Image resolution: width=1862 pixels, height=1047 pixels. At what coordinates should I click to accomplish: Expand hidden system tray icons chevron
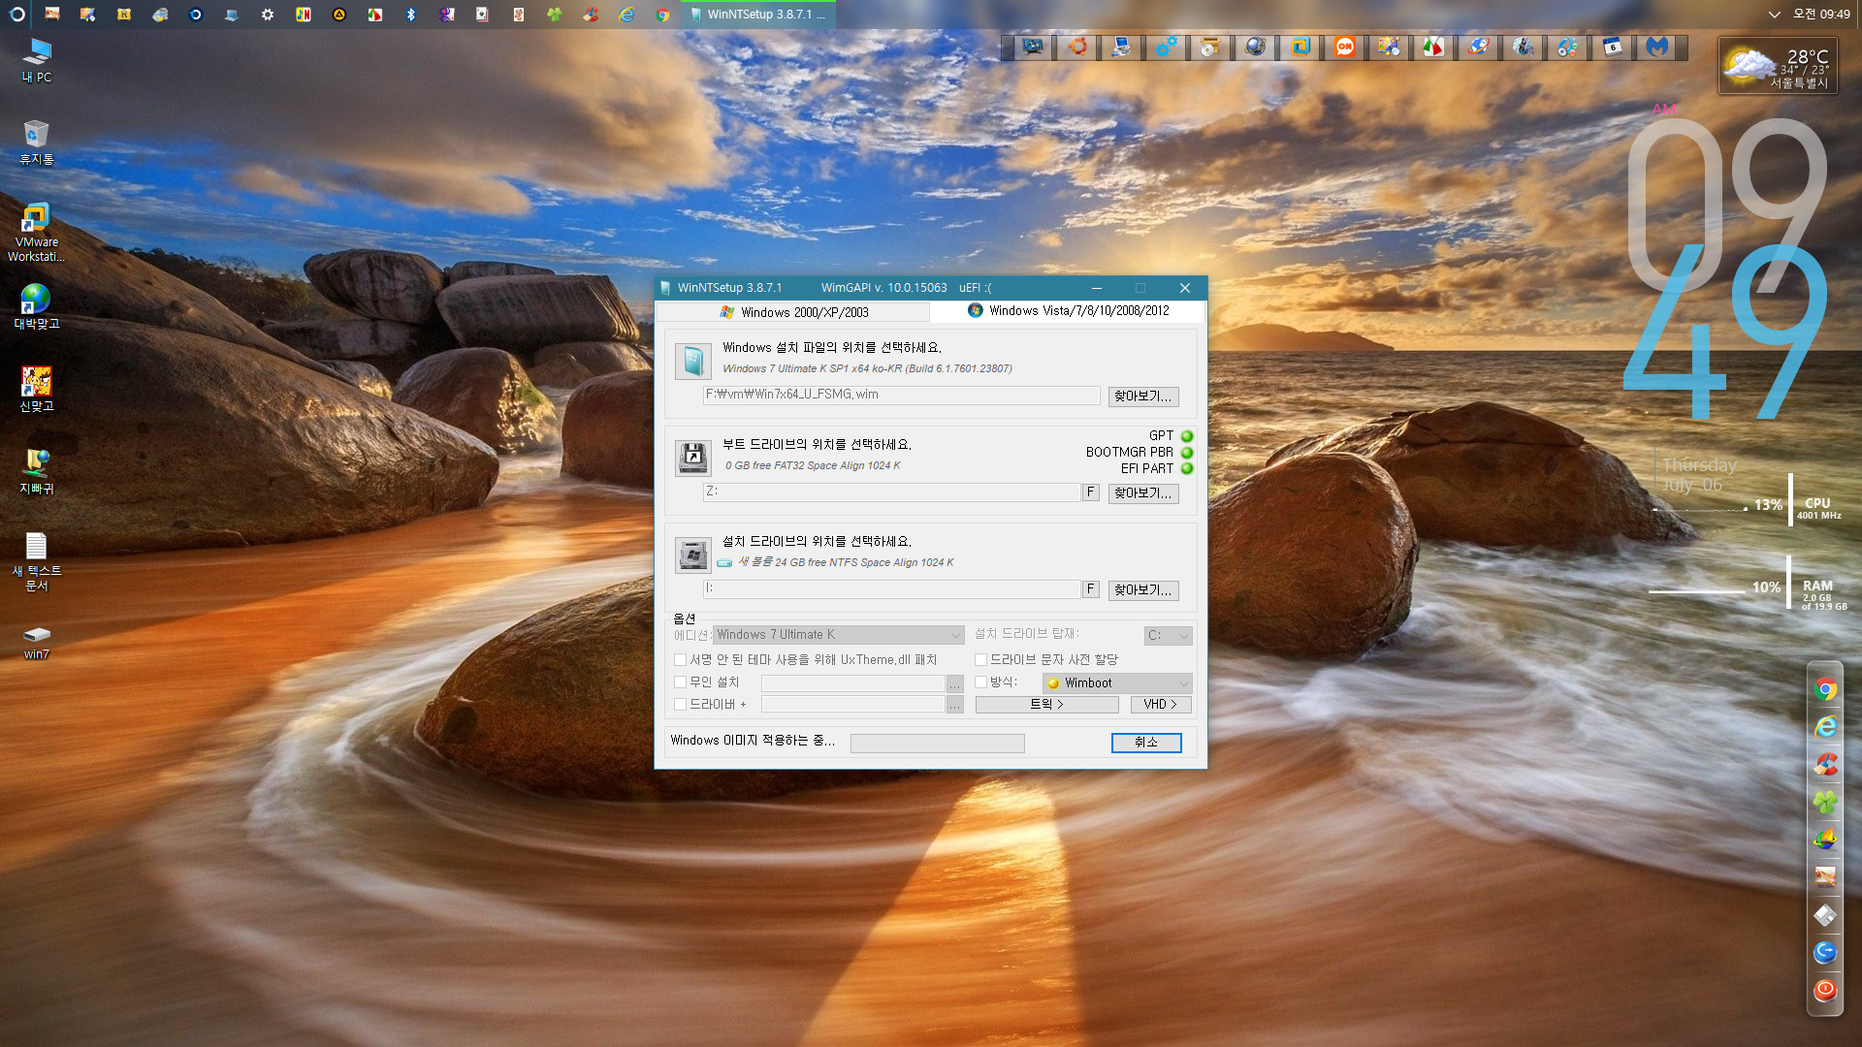(1774, 15)
